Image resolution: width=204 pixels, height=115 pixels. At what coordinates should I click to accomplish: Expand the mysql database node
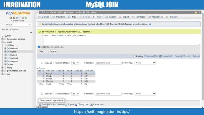pyautogui.click(x=2, y=67)
